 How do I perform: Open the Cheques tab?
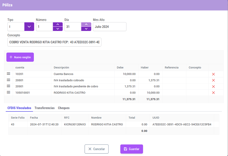pos(64,108)
